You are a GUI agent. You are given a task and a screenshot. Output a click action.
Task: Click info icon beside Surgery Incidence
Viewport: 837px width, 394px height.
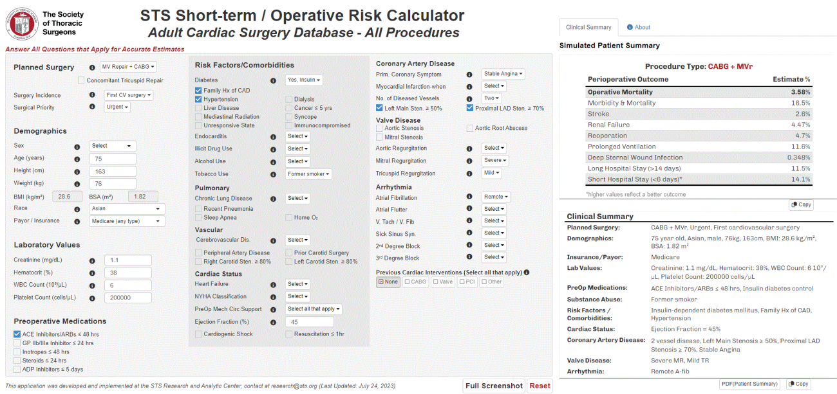point(92,95)
